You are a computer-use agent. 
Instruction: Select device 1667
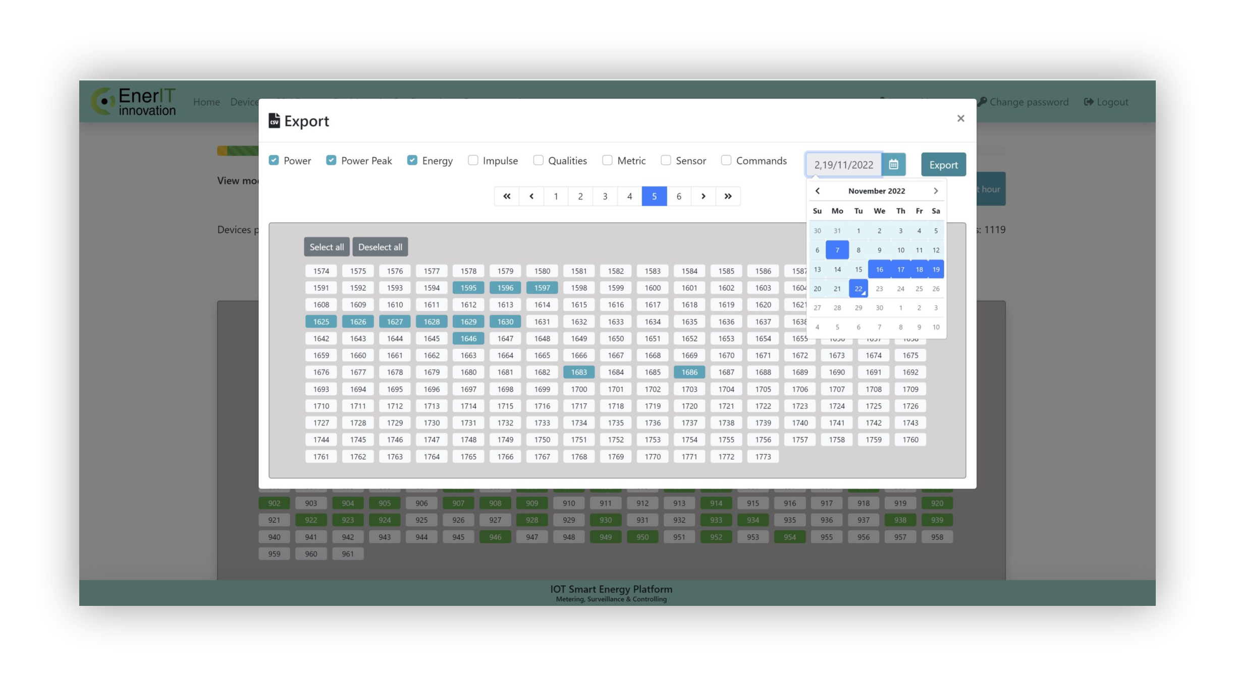[616, 355]
